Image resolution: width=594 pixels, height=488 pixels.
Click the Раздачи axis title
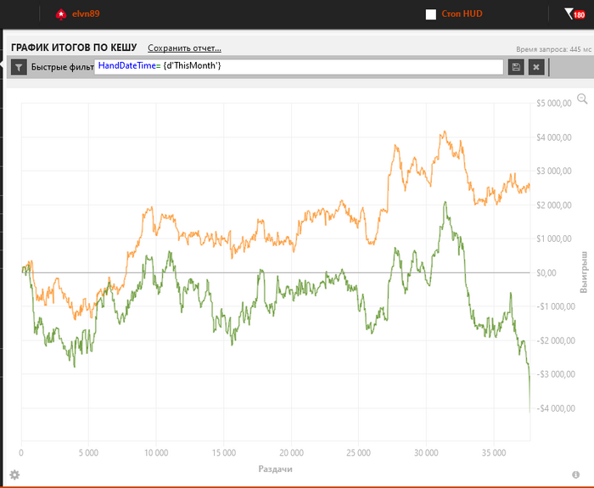point(276,469)
